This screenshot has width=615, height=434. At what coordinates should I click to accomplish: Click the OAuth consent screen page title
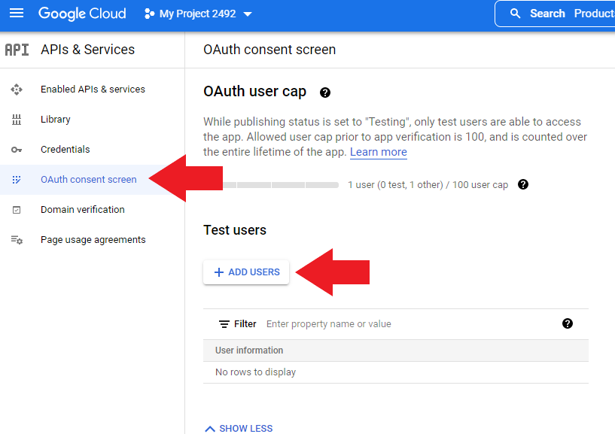tap(269, 50)
